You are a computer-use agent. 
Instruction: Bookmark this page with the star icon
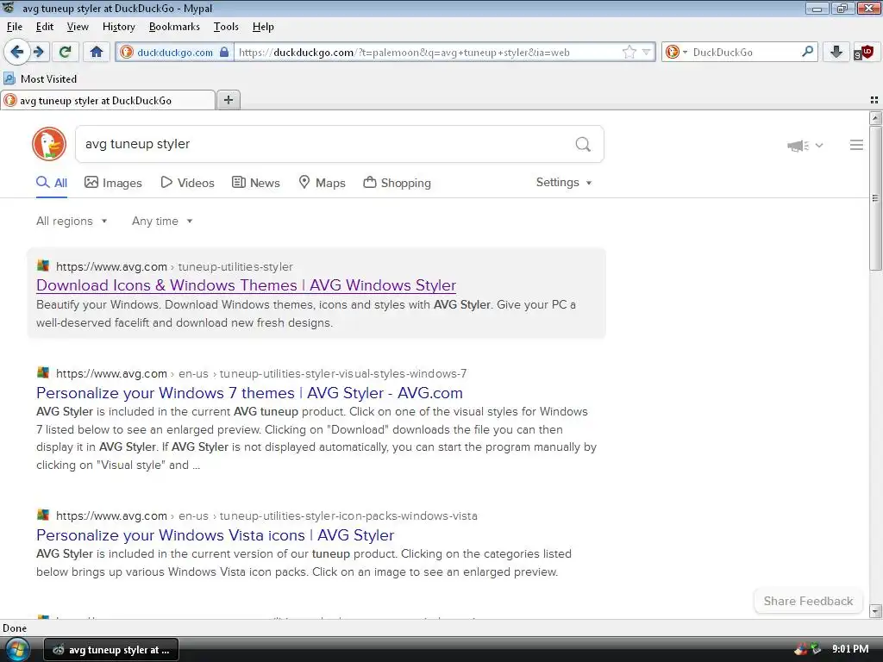coord(629,52)
